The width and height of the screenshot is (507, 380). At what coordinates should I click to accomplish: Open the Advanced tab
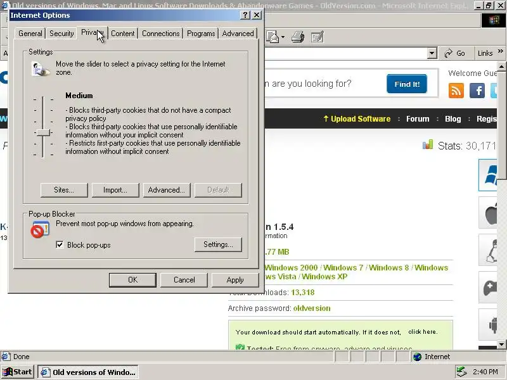(x=238, y=34)
